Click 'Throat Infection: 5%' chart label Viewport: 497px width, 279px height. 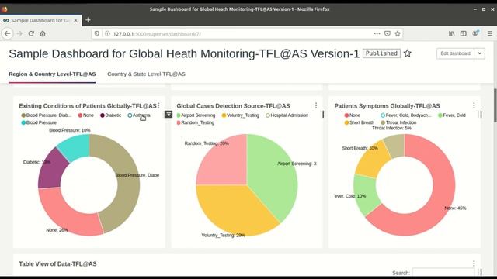391,128
